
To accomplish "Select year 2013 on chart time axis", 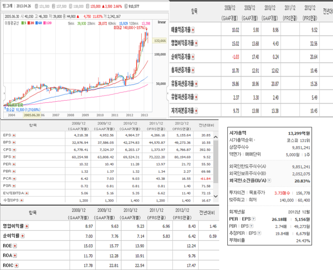I will coord(144,115).
